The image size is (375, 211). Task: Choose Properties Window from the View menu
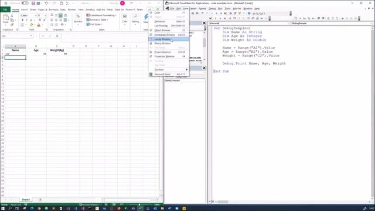(169, 56)
